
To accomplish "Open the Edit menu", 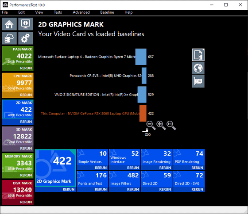I will point(21,12).
